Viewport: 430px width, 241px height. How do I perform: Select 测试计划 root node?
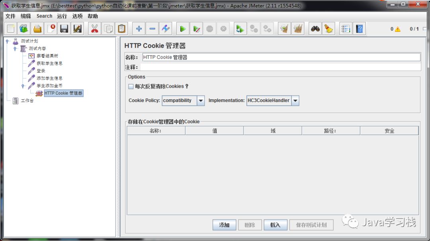coord(29,41)
